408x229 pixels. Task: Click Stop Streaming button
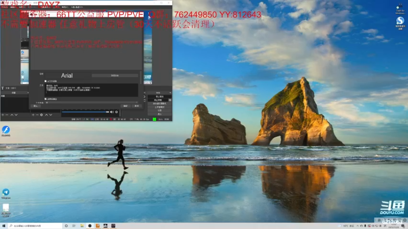[160, 96]
